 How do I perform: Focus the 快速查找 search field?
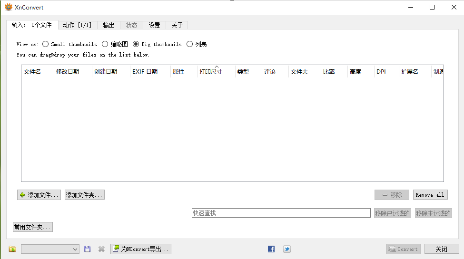(281, 213)
